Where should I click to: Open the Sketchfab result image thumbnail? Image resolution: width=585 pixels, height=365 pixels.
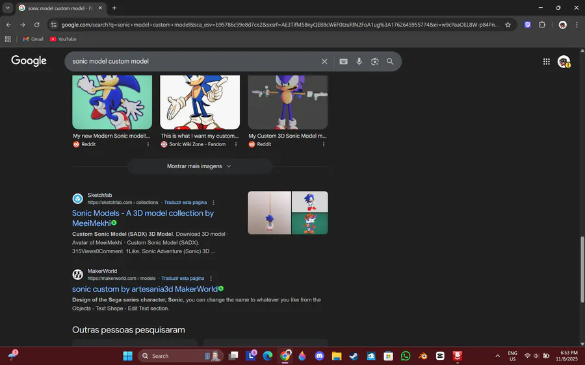pyautogui.click(x=288, y=213)
